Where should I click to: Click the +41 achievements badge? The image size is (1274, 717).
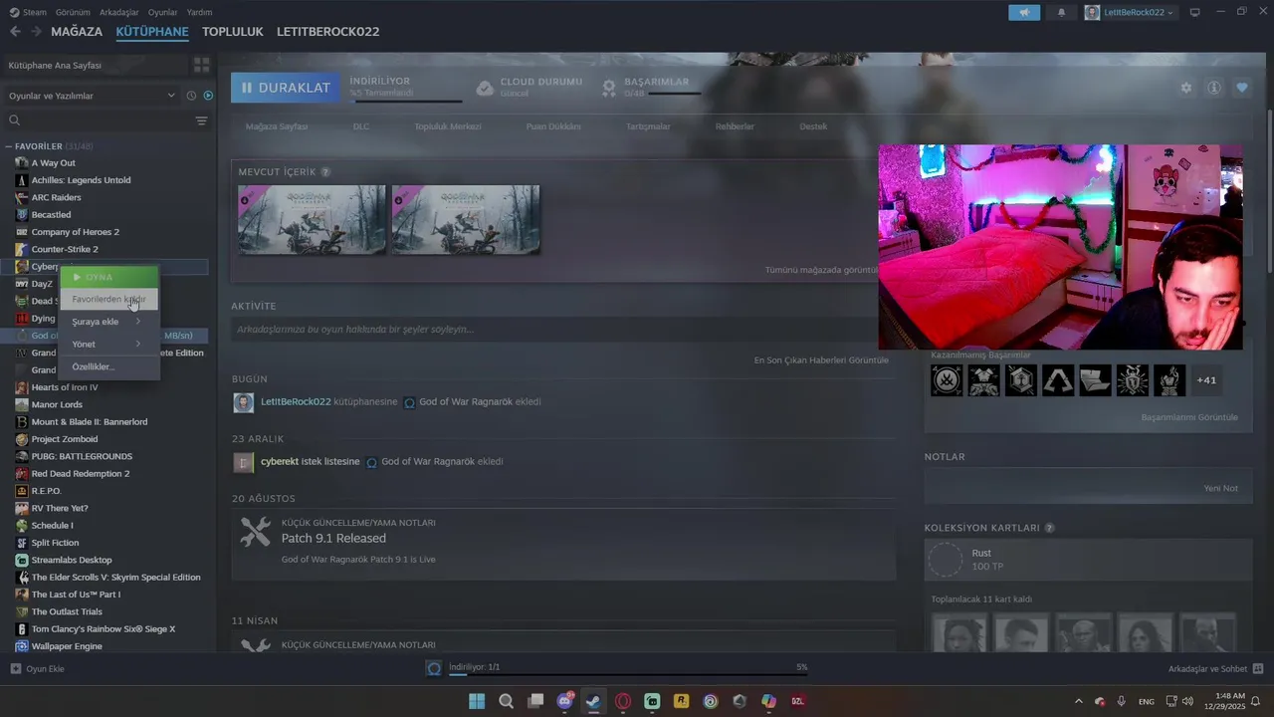(1206, 380)
